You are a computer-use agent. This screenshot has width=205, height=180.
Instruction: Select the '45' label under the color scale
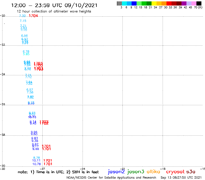point(190,7)
